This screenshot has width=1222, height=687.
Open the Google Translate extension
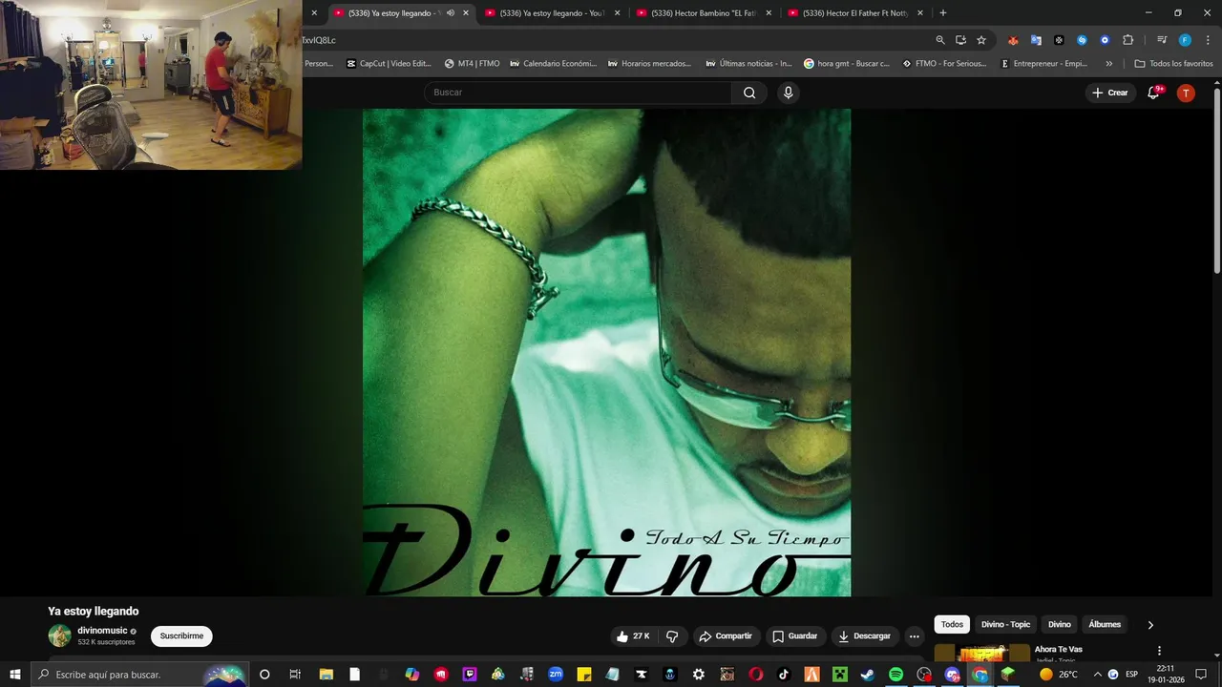point(1036,40)
